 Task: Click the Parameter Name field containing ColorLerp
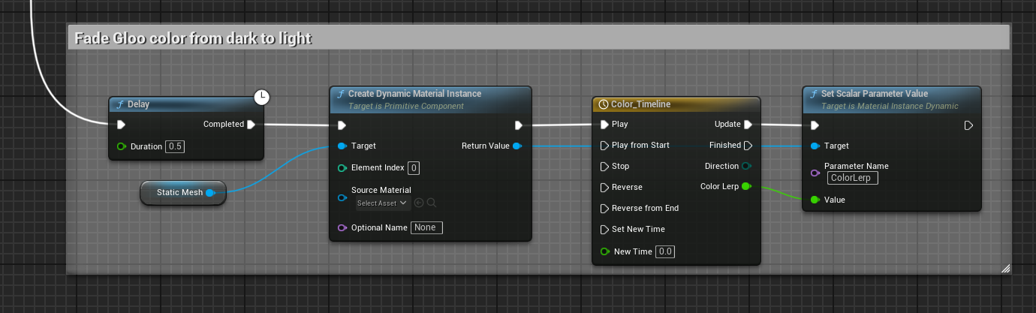852,179
